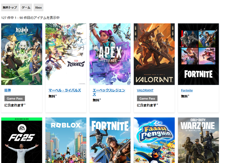Open the Faaast Penguin cover image
The height and width of the screenshot is (163, 227).
[x=154, y=140]
